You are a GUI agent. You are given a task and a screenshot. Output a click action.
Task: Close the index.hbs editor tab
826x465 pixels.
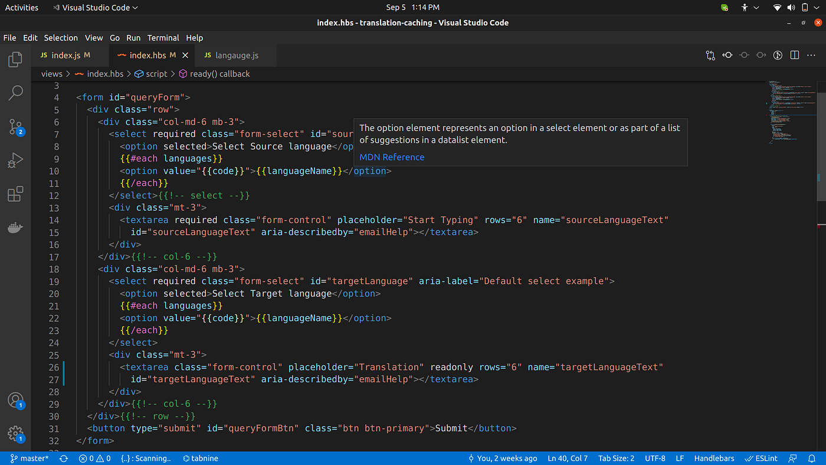(185, 55)
